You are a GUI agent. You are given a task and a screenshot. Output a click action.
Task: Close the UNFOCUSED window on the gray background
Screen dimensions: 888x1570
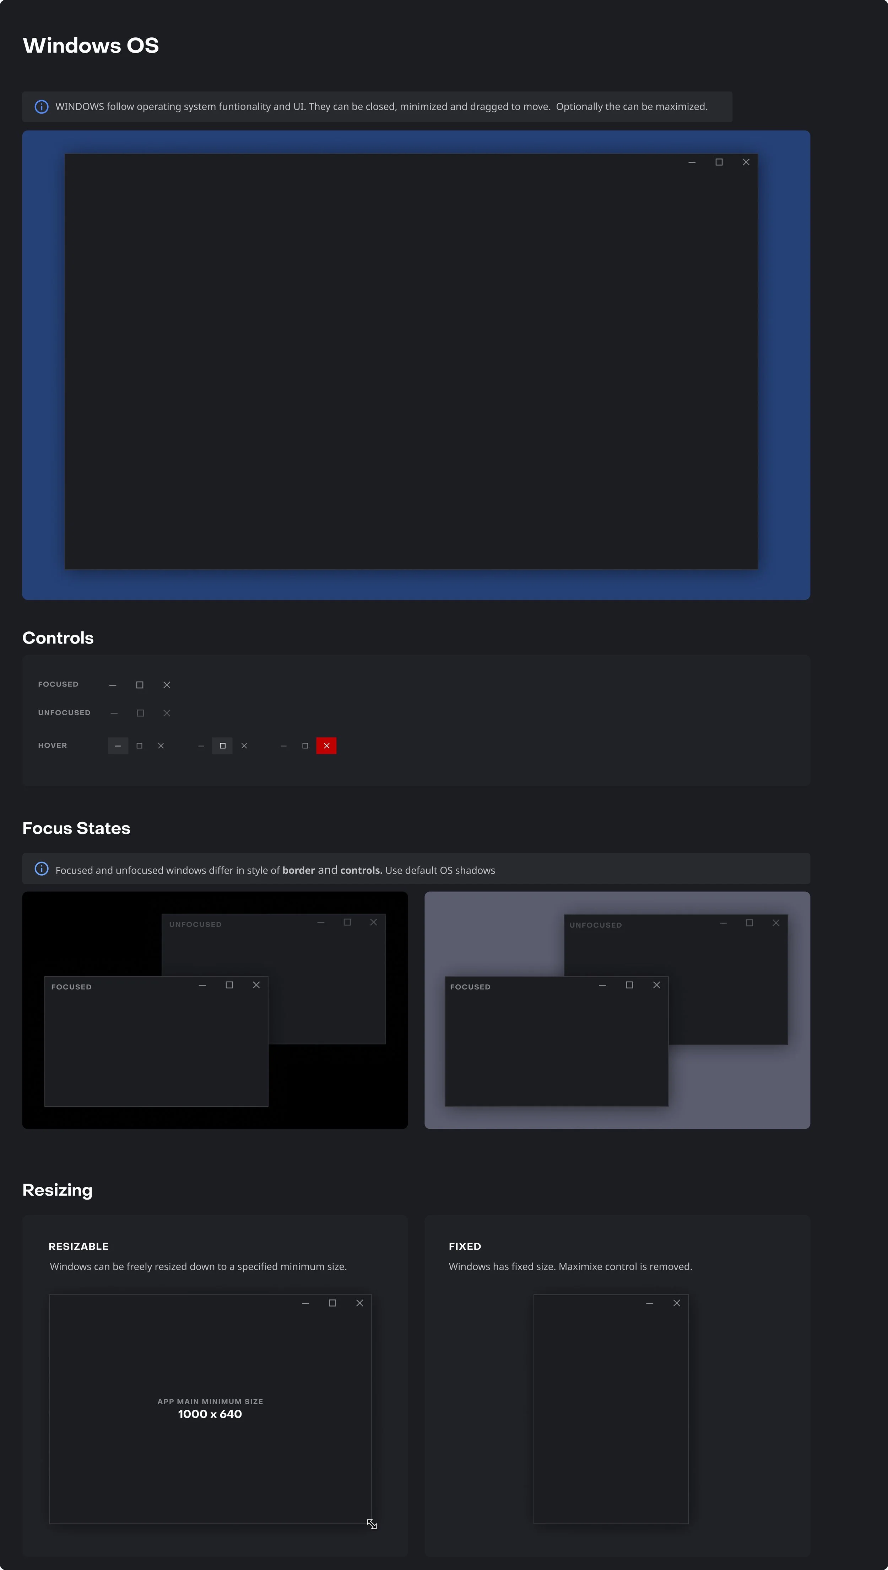[776, 922]
